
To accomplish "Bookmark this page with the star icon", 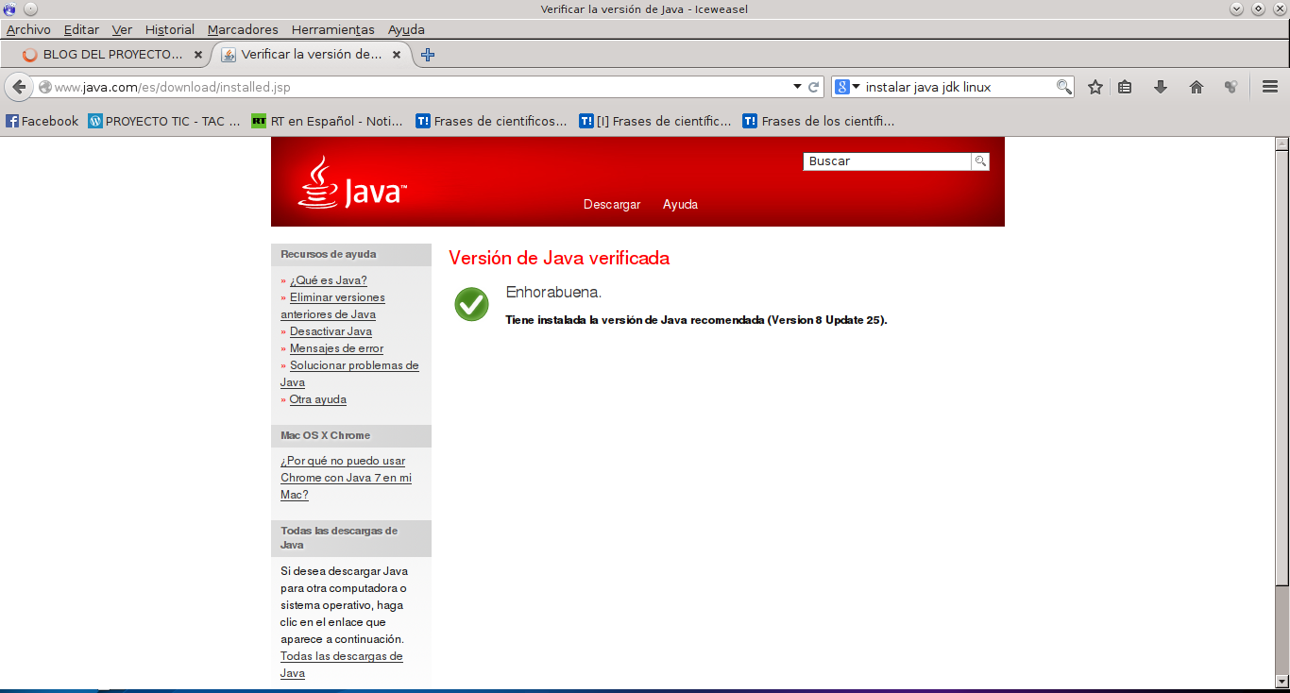I will point(1095,87).
